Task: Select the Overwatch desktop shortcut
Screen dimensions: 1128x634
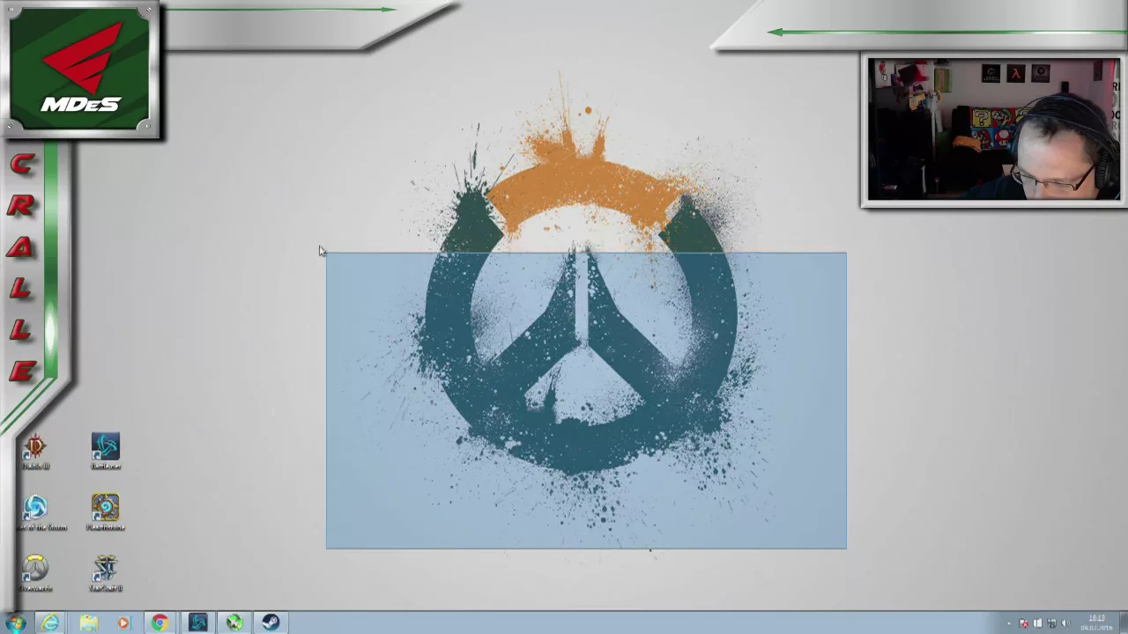Action: [x=35, y=574]
